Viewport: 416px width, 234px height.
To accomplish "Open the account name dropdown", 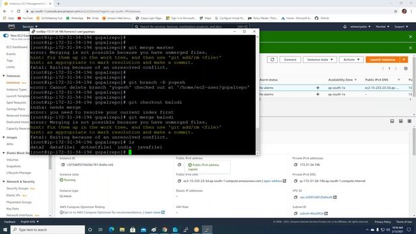I will coord(360,27).
